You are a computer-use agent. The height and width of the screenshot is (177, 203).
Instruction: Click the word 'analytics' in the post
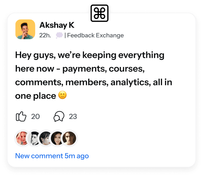131,82
